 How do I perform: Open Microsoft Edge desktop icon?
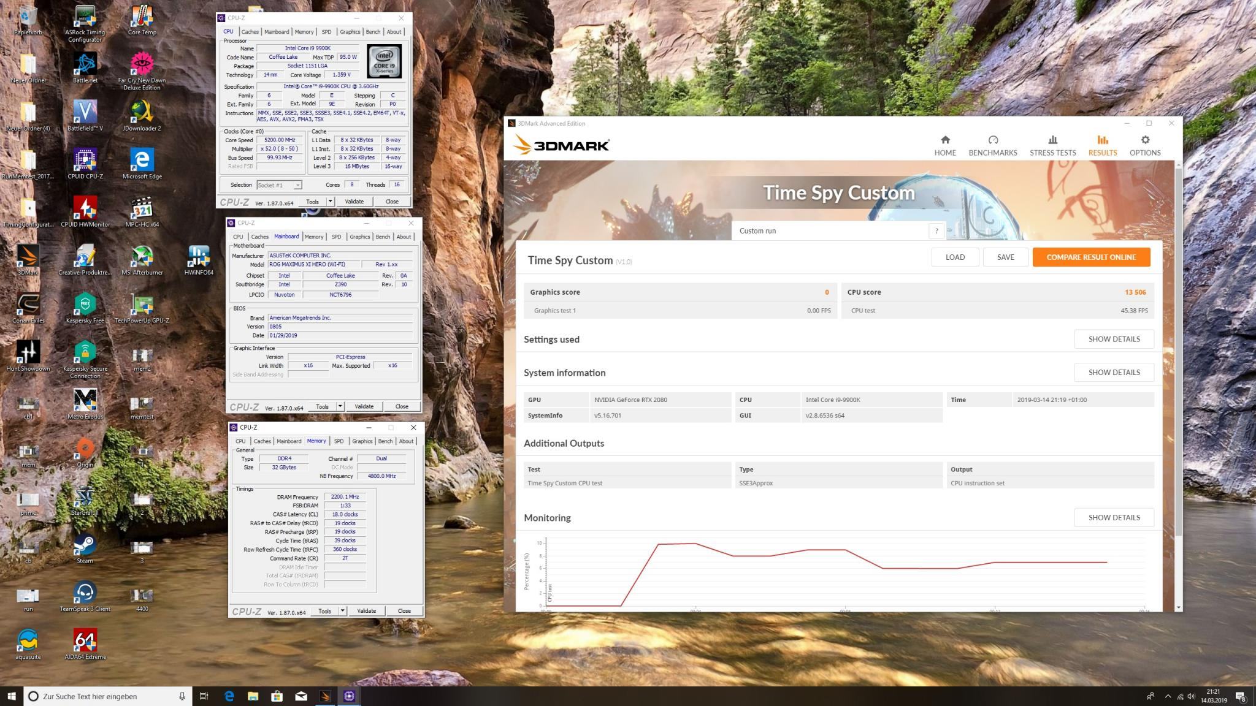click(x=142, y=164)
